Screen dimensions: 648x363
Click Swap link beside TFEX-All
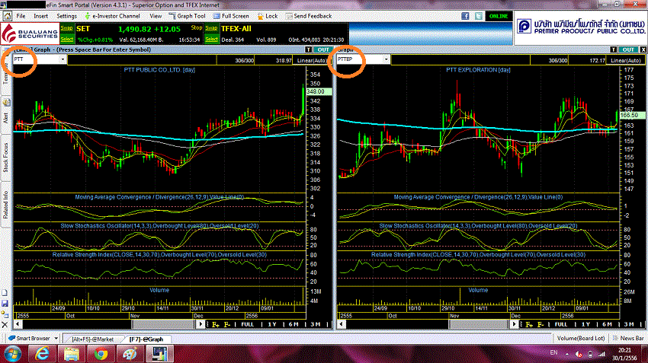(x=211, y=28)
